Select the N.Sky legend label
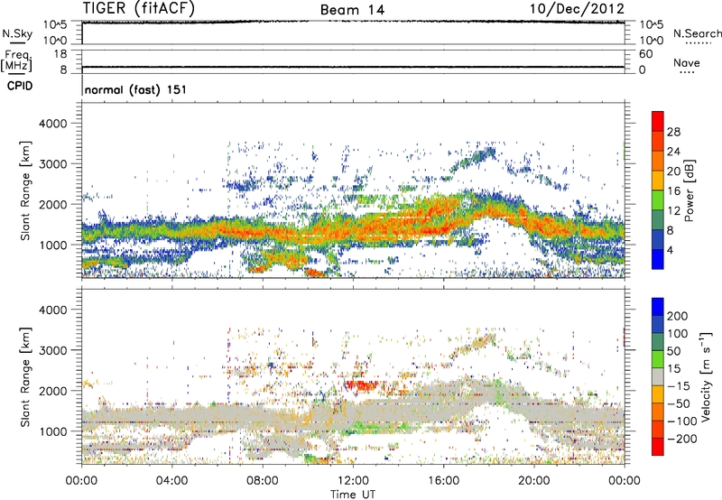The width and height of the screenshot is (722, 500). [x=17, y=33]
